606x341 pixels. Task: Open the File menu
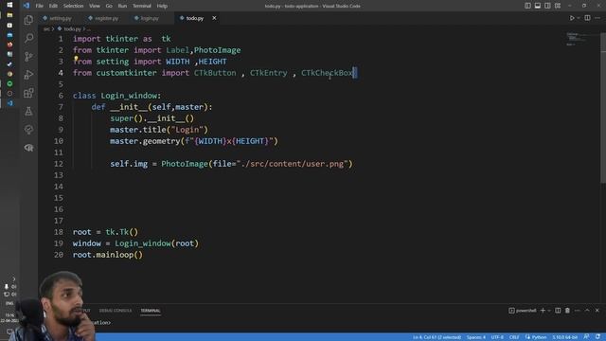(40, 6)
